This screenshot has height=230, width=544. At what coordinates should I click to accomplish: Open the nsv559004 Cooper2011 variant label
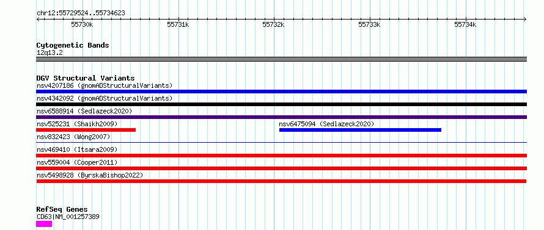[77, 162]
